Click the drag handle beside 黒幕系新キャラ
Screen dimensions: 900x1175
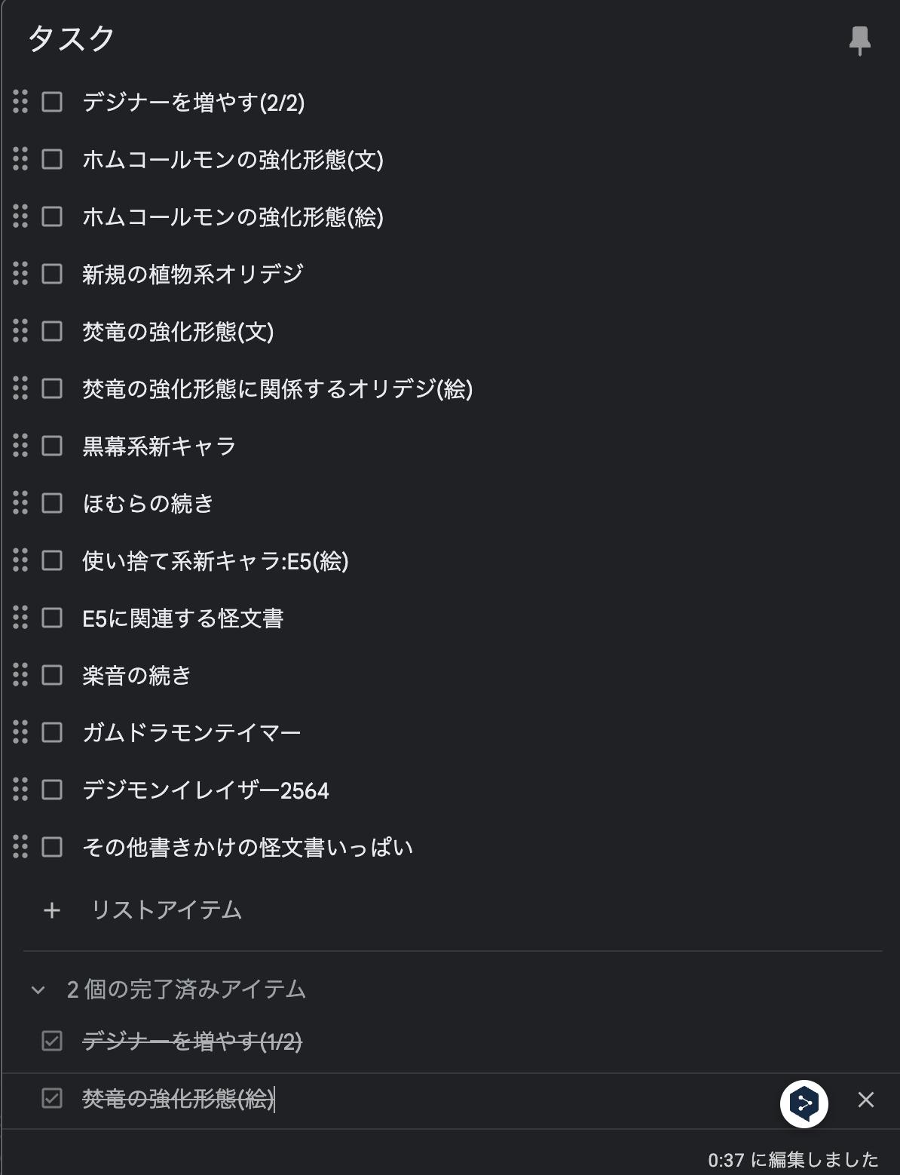[20, 445]
